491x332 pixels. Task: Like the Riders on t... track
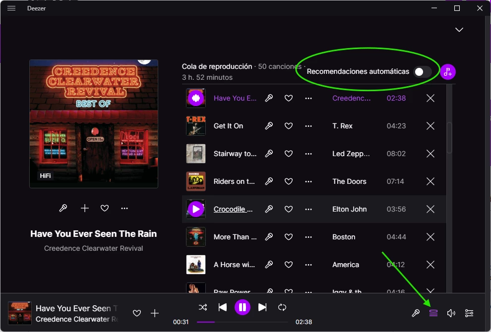point(288,181)
